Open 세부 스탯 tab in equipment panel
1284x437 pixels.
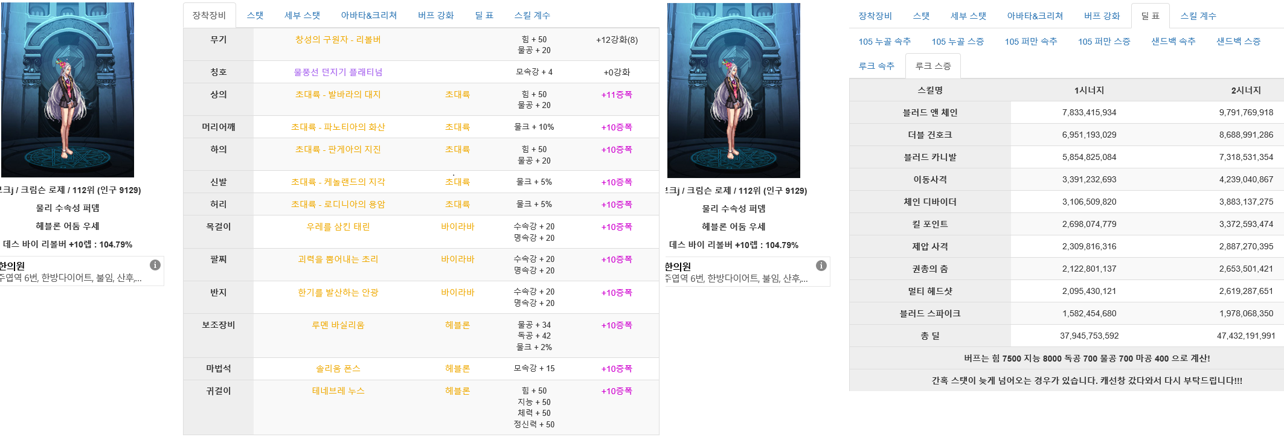pos(302,15)
